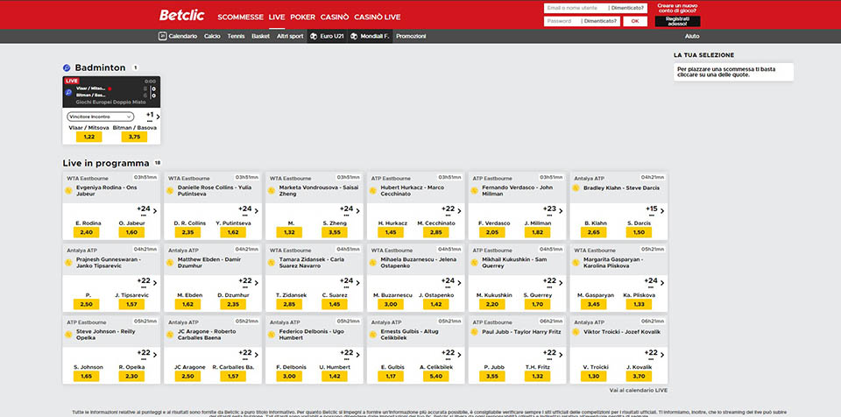Click tennis ball icon for Kukushkin - Querrey
This screenshot has height=417, width=841.
pyautogui.click(x=474, y=262)
